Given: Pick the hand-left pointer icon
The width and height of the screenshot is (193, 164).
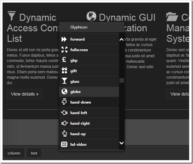Looking at the screenshot, I should point(64,113).
